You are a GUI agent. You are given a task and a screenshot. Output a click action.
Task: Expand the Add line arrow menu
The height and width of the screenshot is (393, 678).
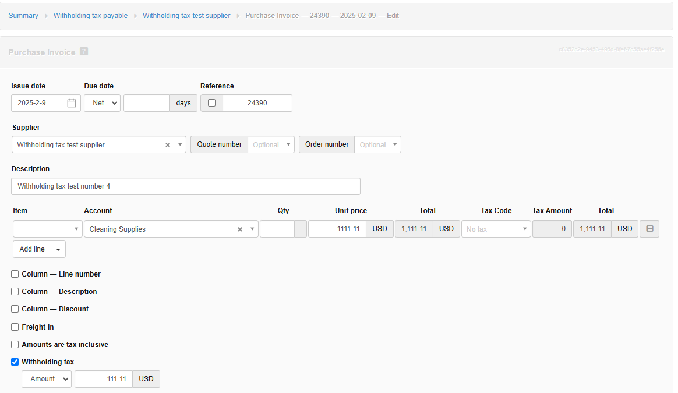coord(58,249)
